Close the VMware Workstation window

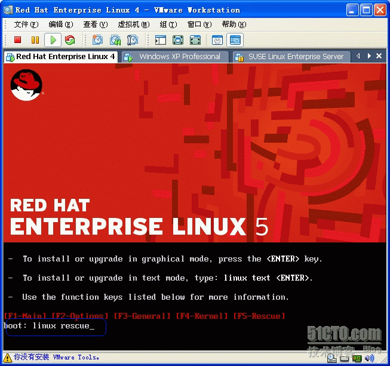380,10
